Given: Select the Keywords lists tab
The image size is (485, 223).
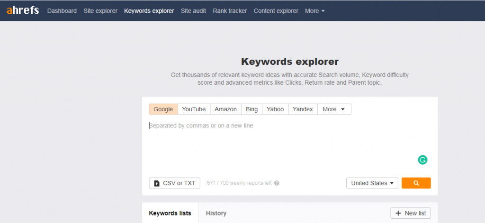Looking at the screenshot, I should tap(170, 213).
